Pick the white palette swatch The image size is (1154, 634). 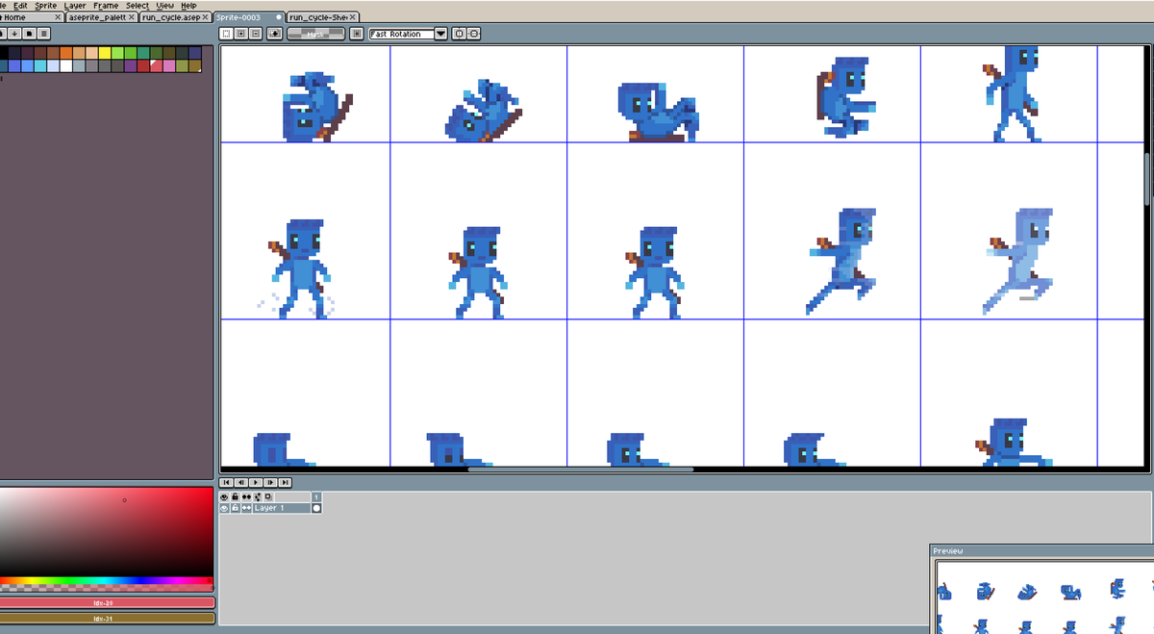click(x=66, y=65)
